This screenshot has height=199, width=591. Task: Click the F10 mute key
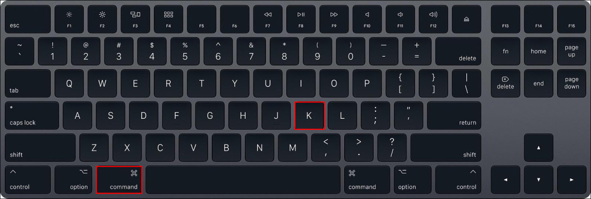367,19
